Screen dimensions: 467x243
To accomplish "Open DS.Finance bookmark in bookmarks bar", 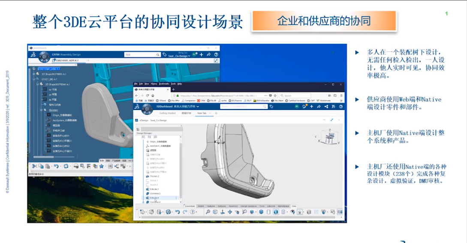I will [x=235, y=101].
